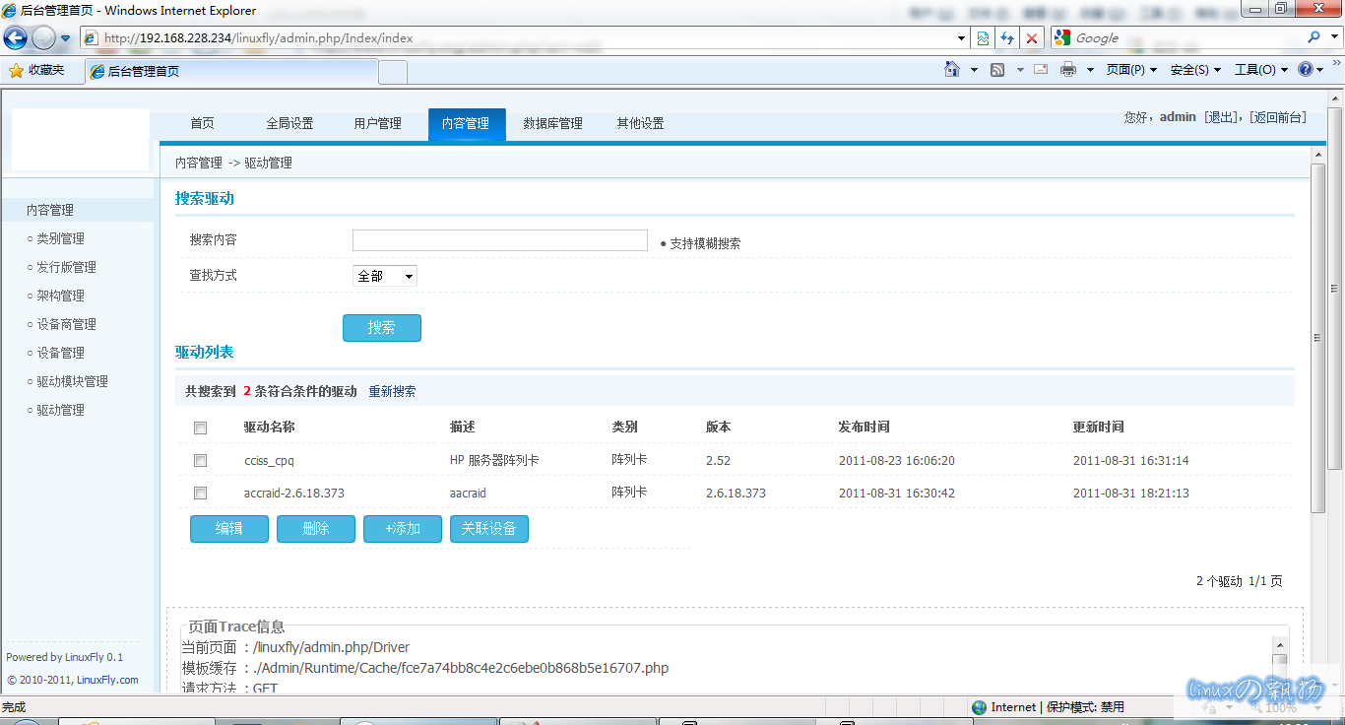Open the 页面(P) dropdown menu
Screen dimensions: 1345x725
tap(1130, 70)
